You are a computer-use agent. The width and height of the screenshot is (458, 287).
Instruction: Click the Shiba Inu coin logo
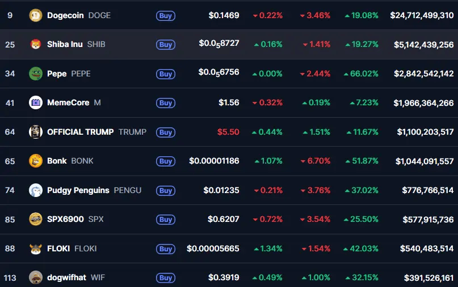coord(36,44)
